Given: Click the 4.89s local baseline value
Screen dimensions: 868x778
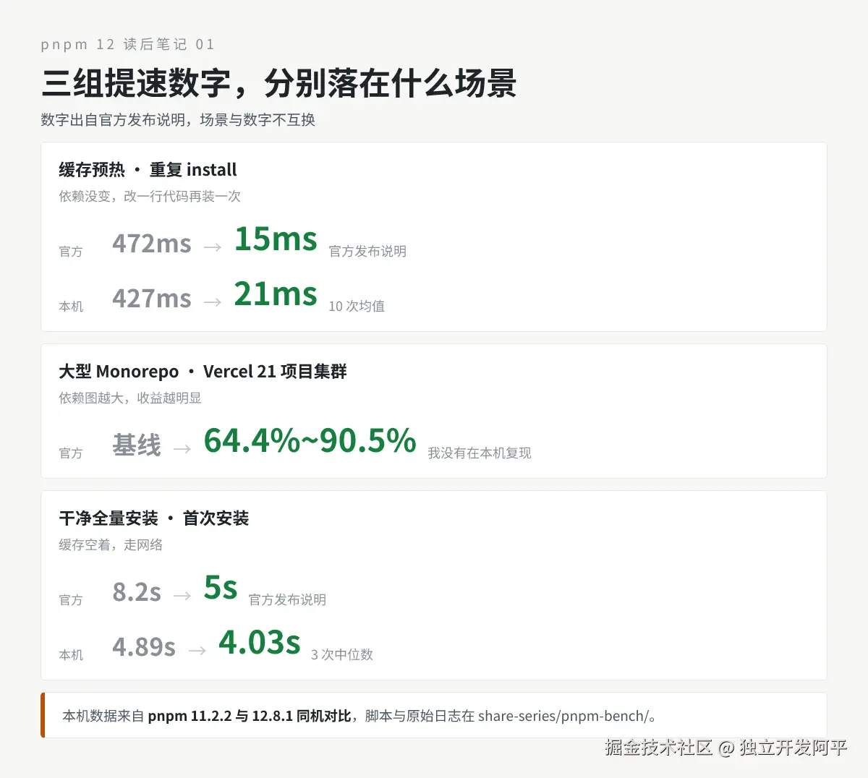Looking at the screenshot, I should [144, 647].
